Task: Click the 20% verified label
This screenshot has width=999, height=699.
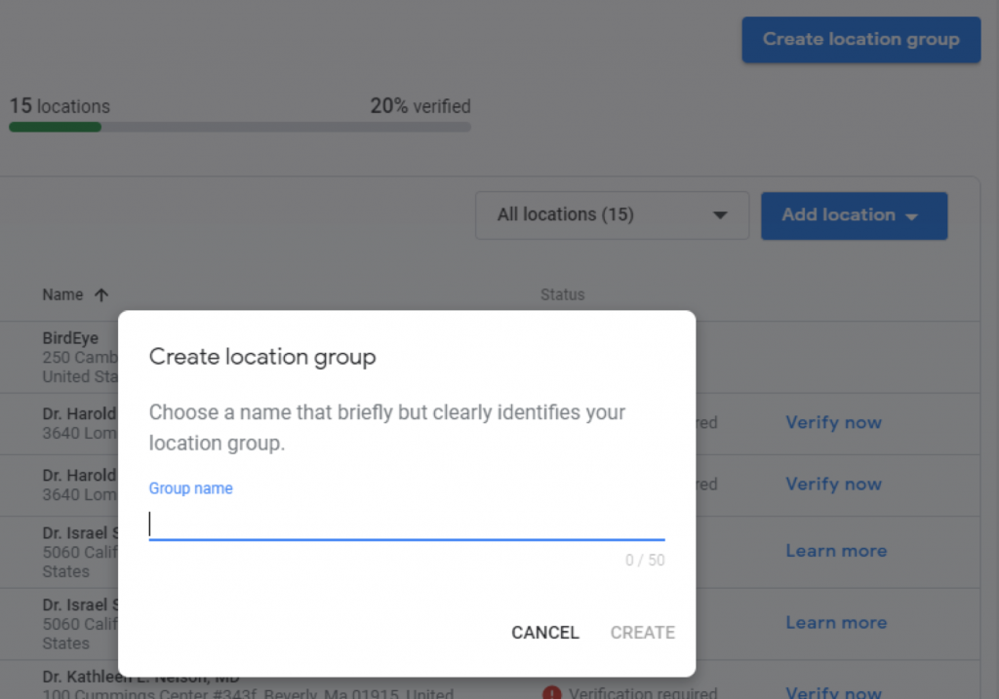Action: point(420,106)
